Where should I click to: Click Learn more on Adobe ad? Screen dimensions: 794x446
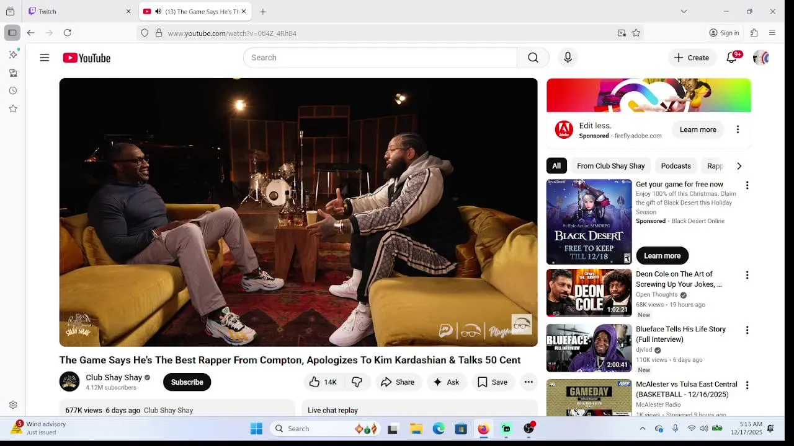tap(698, 129)
